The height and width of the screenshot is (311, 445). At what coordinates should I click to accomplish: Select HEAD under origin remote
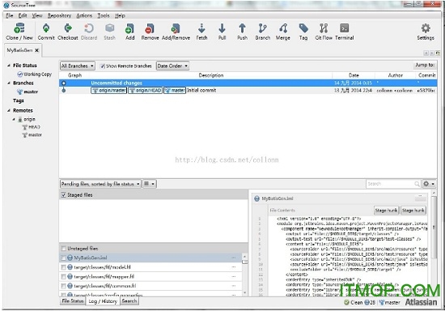pos(32,127)
